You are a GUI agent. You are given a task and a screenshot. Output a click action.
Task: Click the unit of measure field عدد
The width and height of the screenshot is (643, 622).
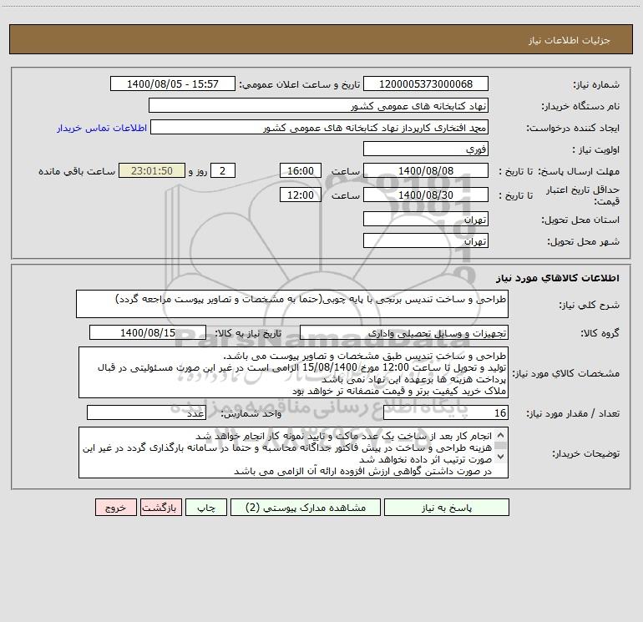[146, 412]
